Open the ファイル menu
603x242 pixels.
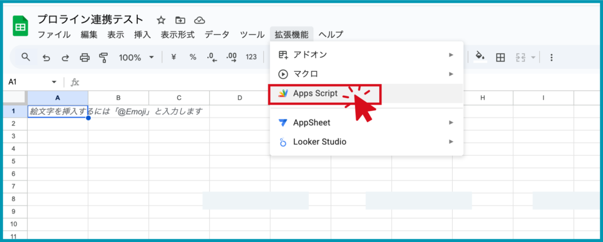(x=54, y=35)
